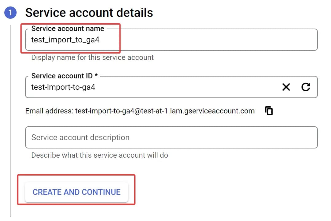Click the vertical stepper line below step 1
Image resolution: width=331 pixels, height=221 pixels.
(10, 121)
